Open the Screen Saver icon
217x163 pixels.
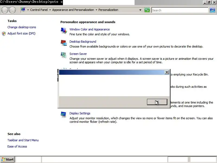click(64, 55)
